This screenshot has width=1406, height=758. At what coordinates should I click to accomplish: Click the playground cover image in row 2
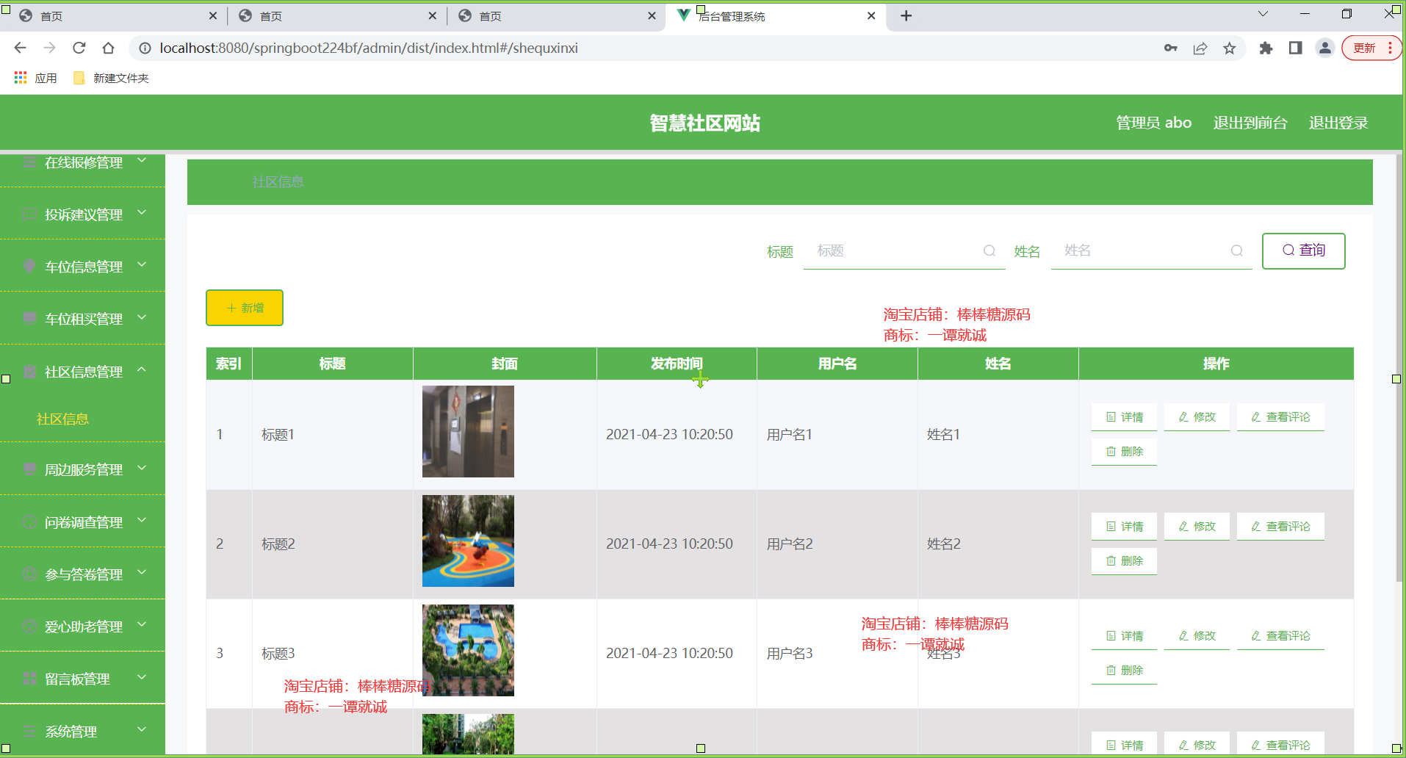pos(468,541)
